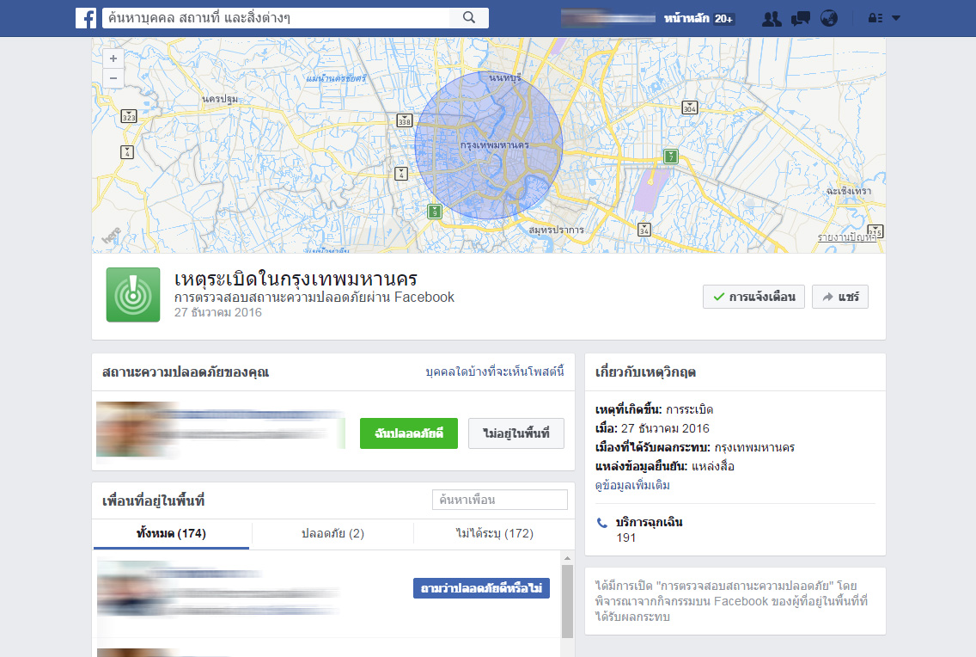Open บุคคลใดบ้างที่จะเห็นโพสต์นี้ link
Image resolution: width=976 pixels, height=657 pixels.
click(x=495, y=371)
